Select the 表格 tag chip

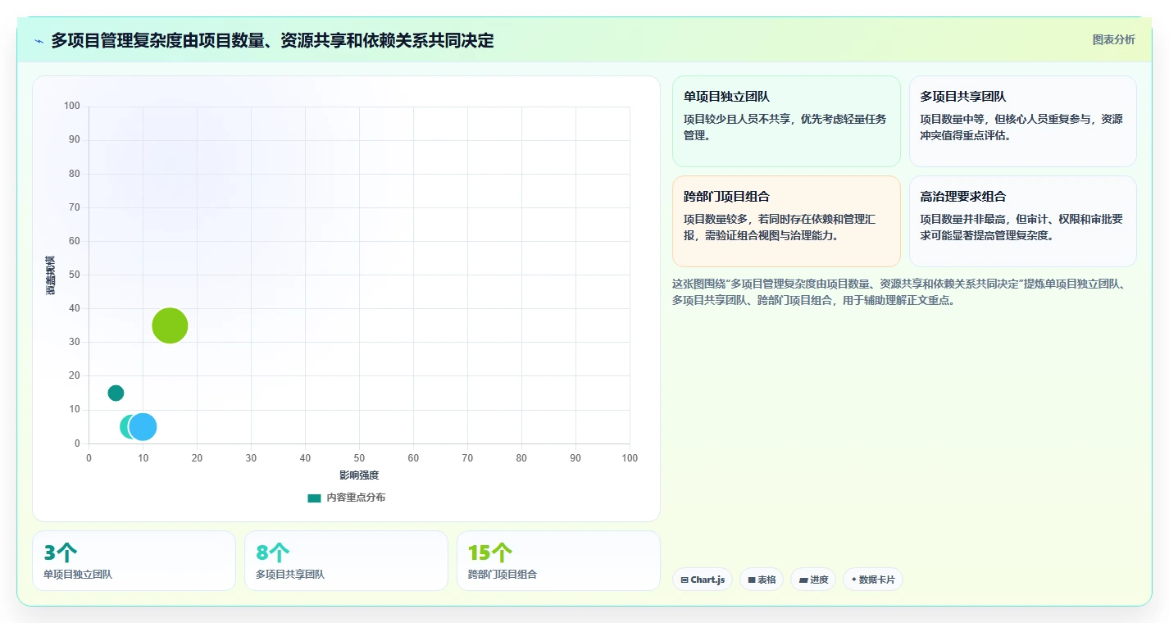pyautogui.click(x=762, y=580)
